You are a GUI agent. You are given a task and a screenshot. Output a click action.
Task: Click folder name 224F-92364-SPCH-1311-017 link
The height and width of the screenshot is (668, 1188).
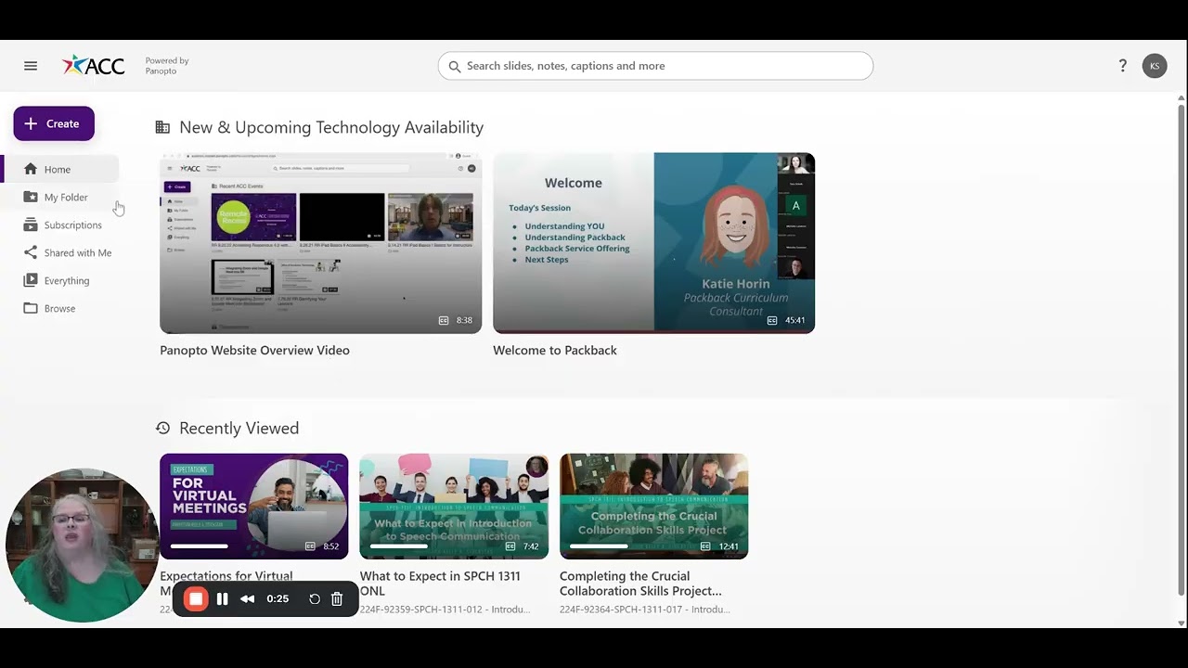pos(645,610)
